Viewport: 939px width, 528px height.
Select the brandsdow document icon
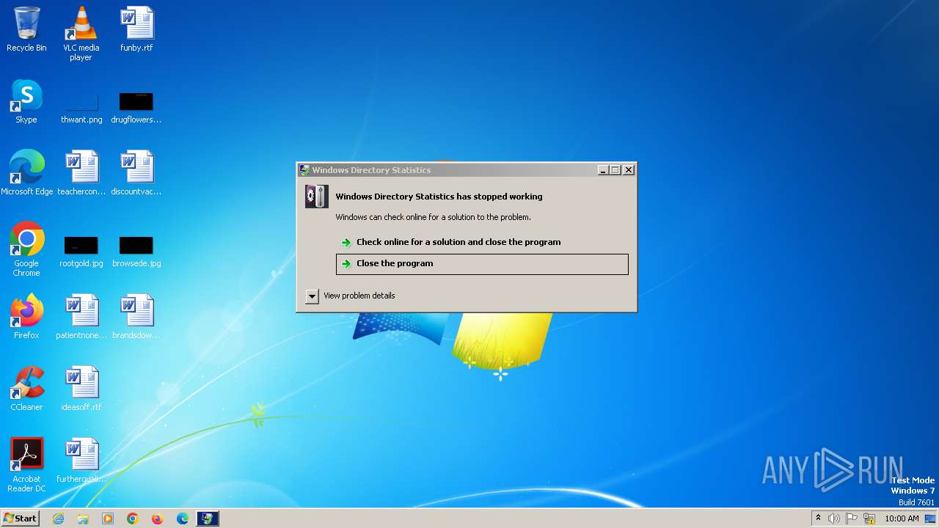pyautogui.click(x=136, y=317)
